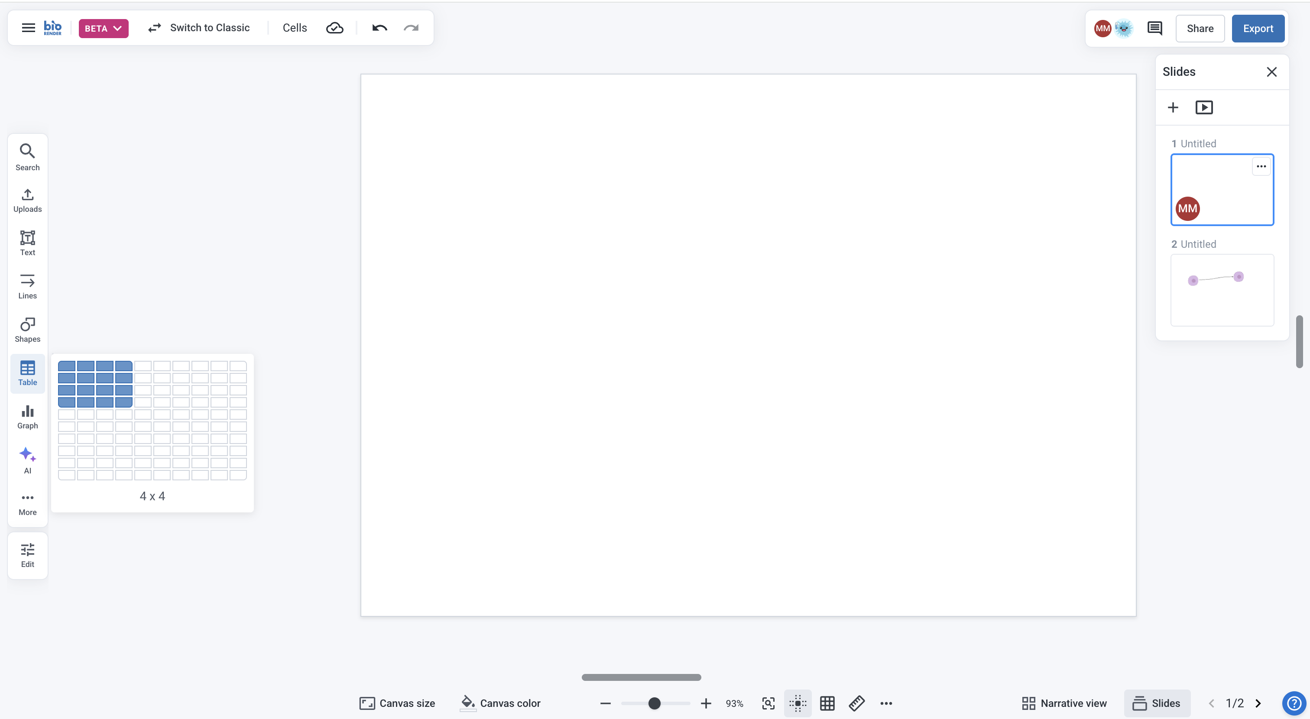Click the Export button
Image resolution: width=1310 pixels, height=719 pixels.
(x=1258, y=29)
